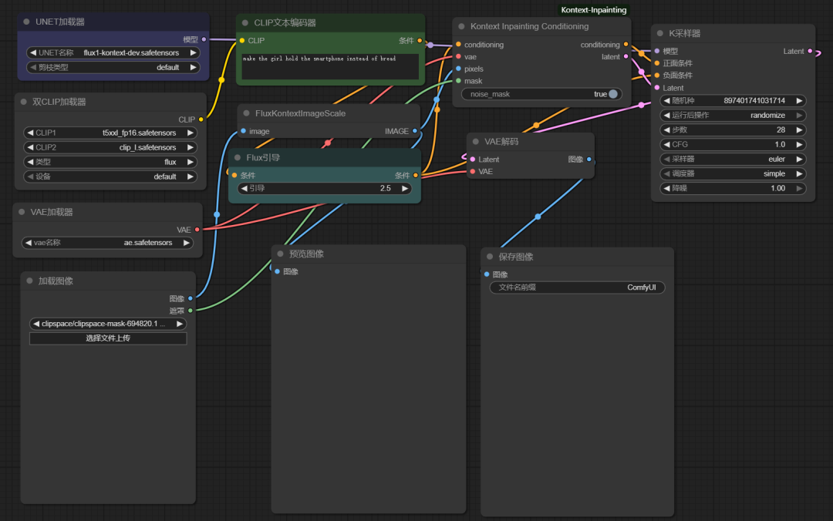Decrease CFG with its left arrow

[666, 144]
